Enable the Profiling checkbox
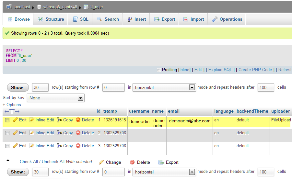Image resolution: width=292 pixels, height=179 pixels. (x=159, y=70)
